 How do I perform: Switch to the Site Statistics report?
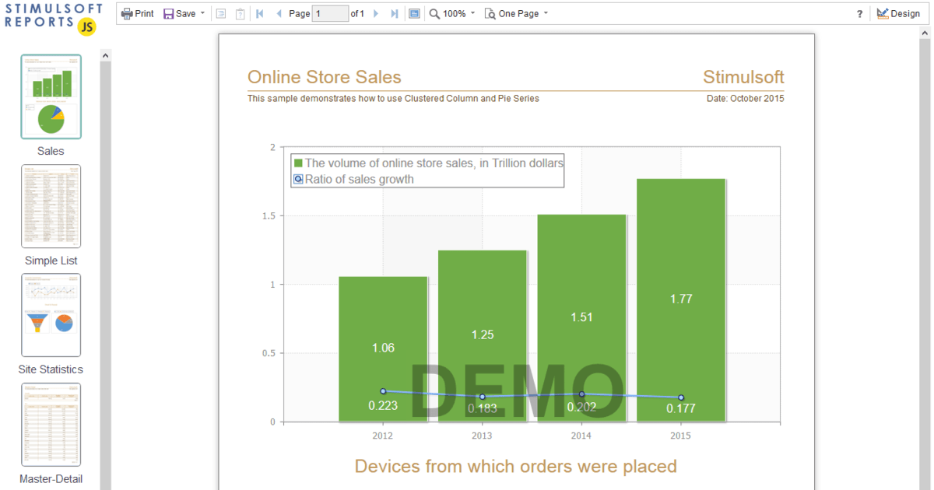[51, 315]
